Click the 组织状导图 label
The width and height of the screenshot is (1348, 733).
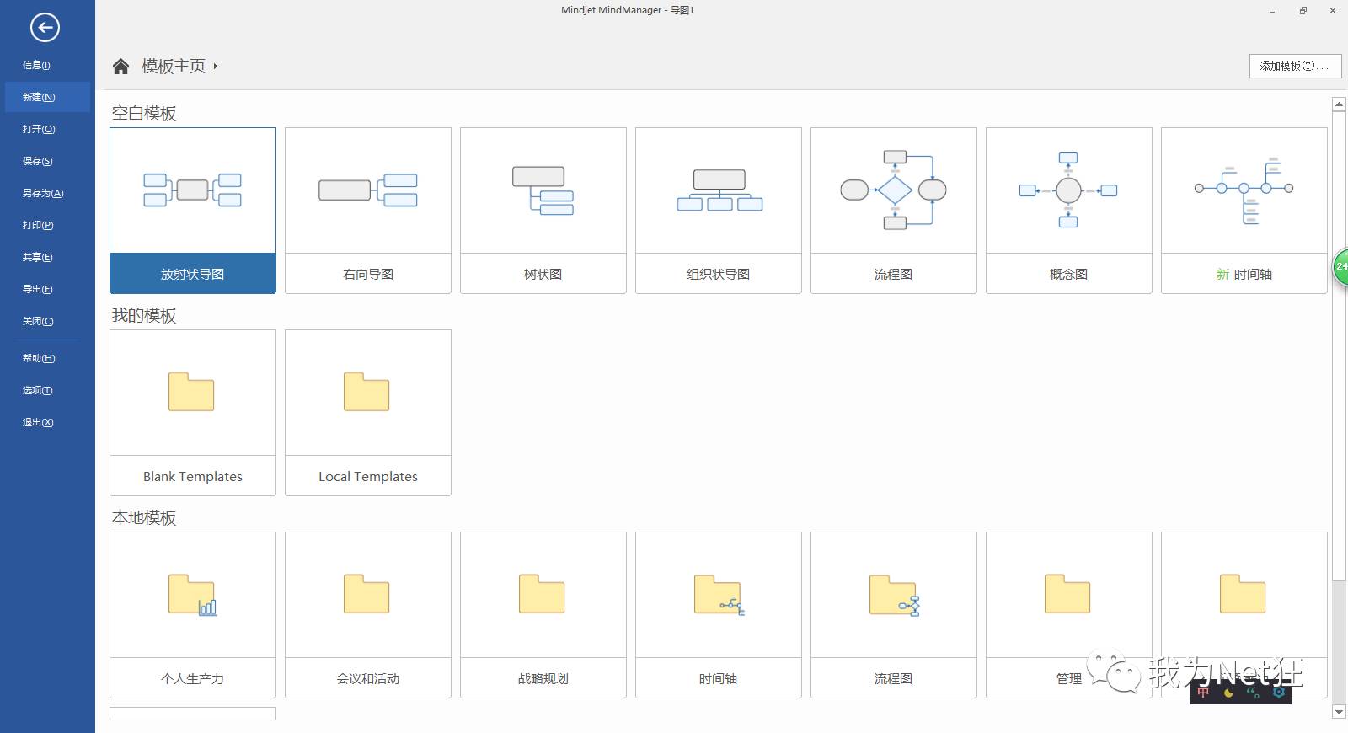[x=718, y=274]
